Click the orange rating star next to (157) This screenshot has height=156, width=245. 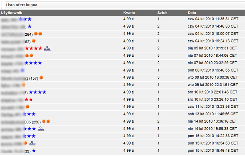click(41, 78)
